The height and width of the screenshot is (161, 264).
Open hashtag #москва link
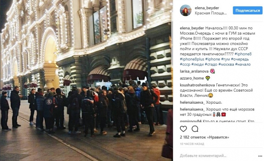click(226, 64)
